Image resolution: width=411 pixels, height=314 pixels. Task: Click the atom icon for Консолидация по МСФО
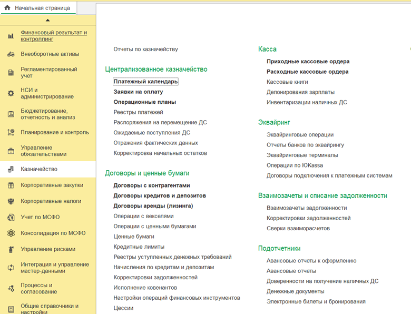click(x=11, y=233)
